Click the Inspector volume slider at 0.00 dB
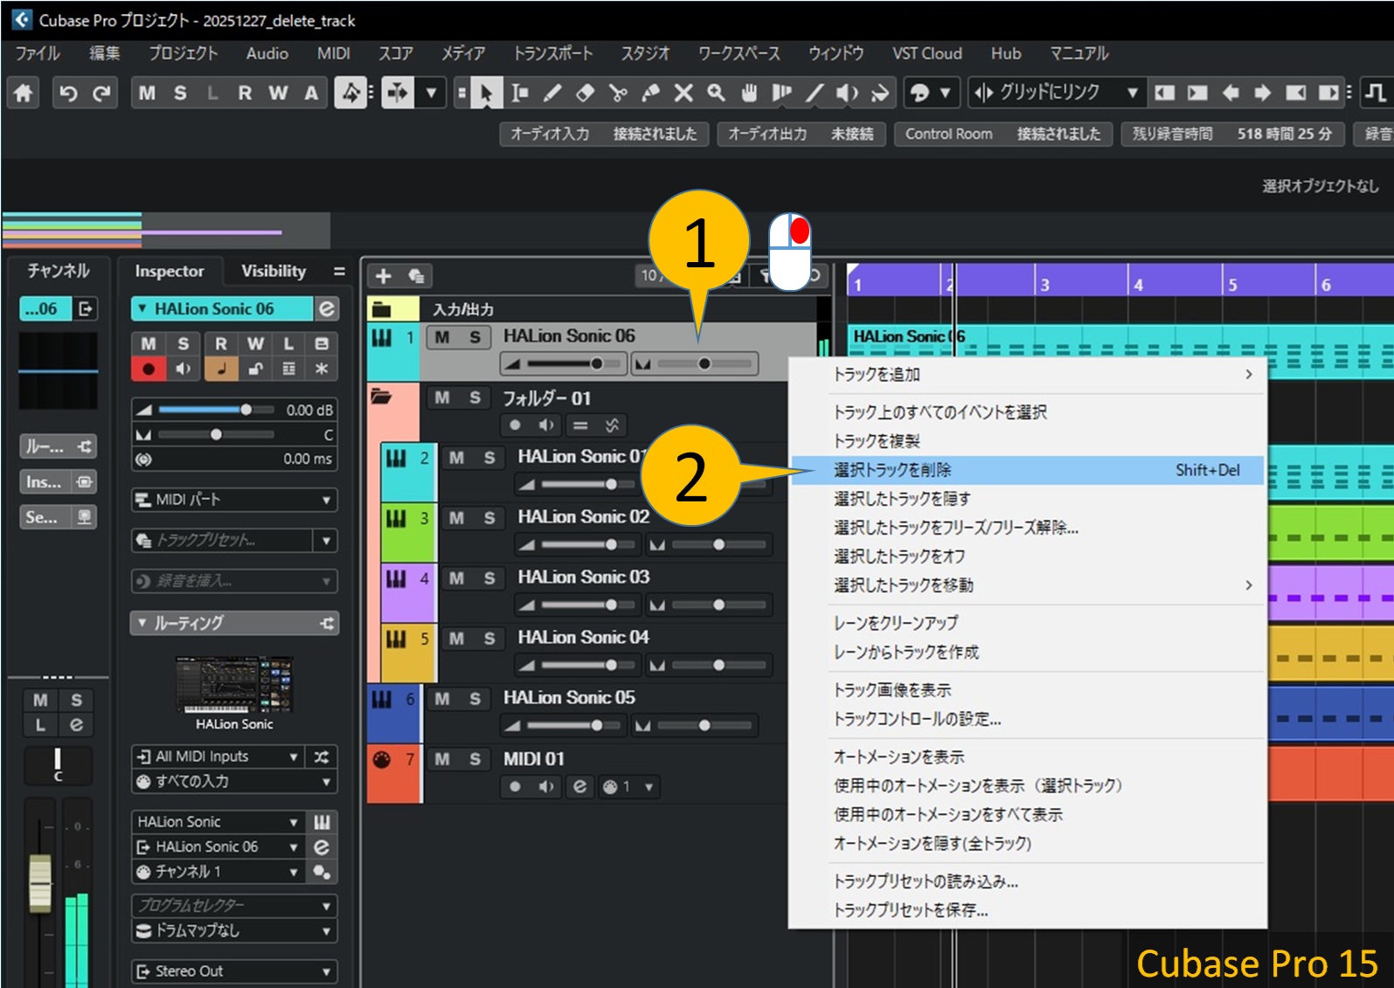This screenshot has width=1394, height=988. coord(246,410)
